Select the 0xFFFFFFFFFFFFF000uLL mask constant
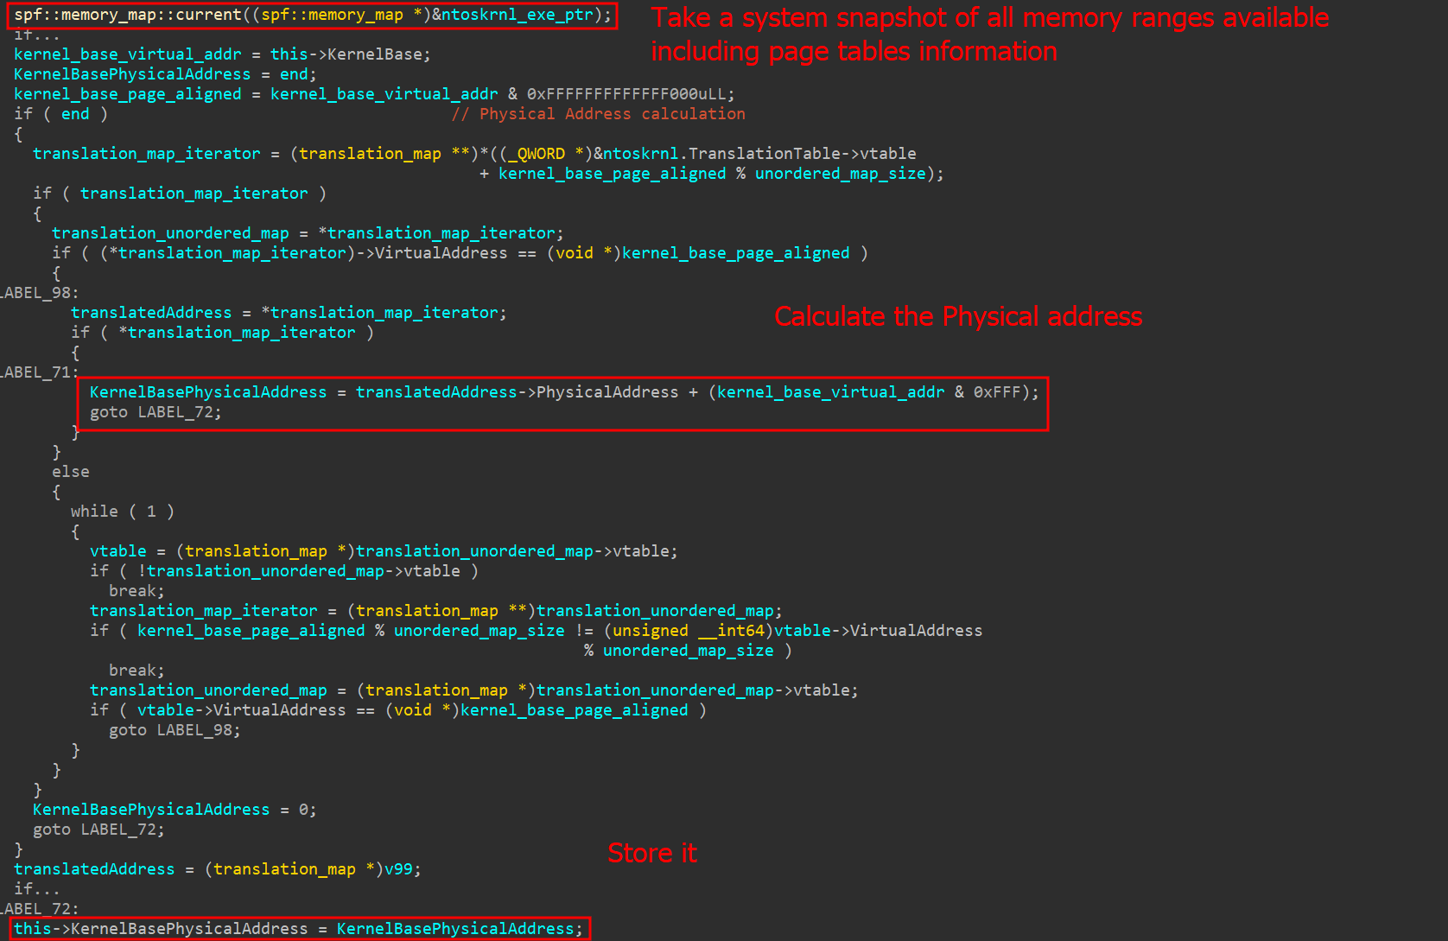This screenshot has width=1448, height=941. tap(630, 94)
